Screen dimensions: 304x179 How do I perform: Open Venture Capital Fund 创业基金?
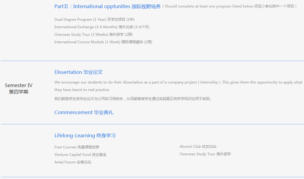(x=80, y=155)
